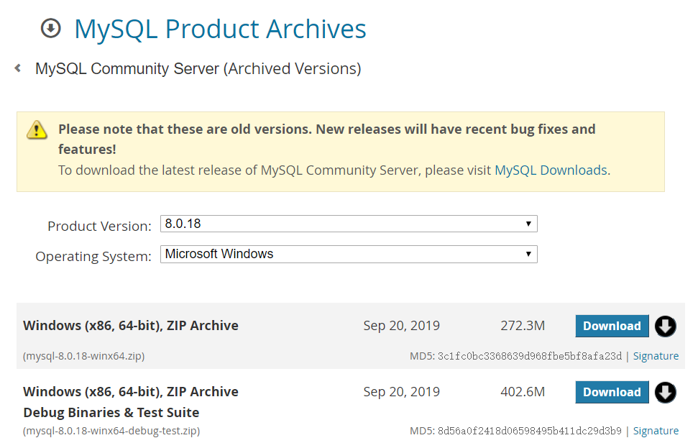Click the MySQL Community Server (Archived Versions) title

(198, 69)
